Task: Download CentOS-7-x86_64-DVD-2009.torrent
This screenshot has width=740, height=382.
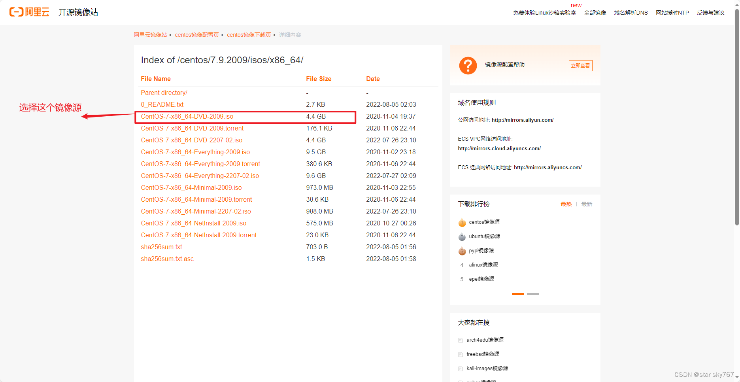Action: coord(192,128)
